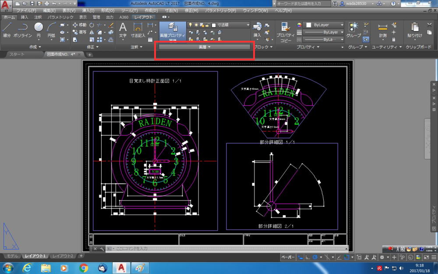The height and width of the screenshot is (274, 438).
Task: Click the command line input field
Action: [x=227, y=249]
